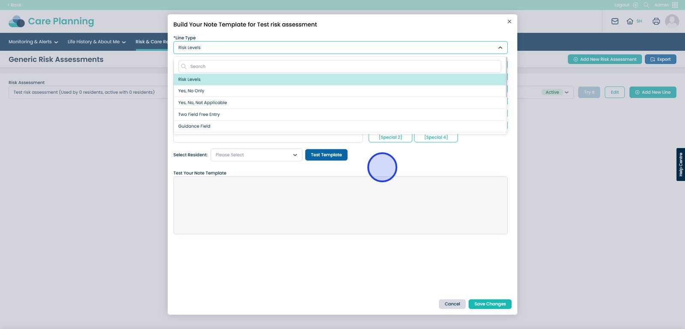Edit the Test risk assessment
Screen dimensions: 685x329
click(615, 92)
